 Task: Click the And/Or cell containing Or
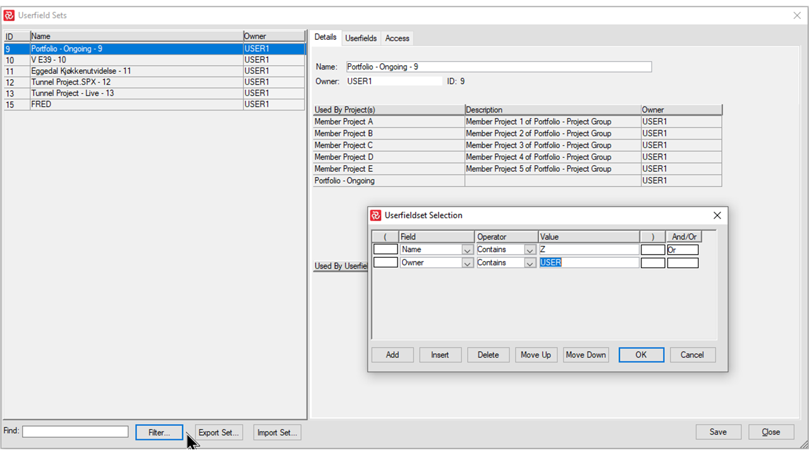pos(683,250)
